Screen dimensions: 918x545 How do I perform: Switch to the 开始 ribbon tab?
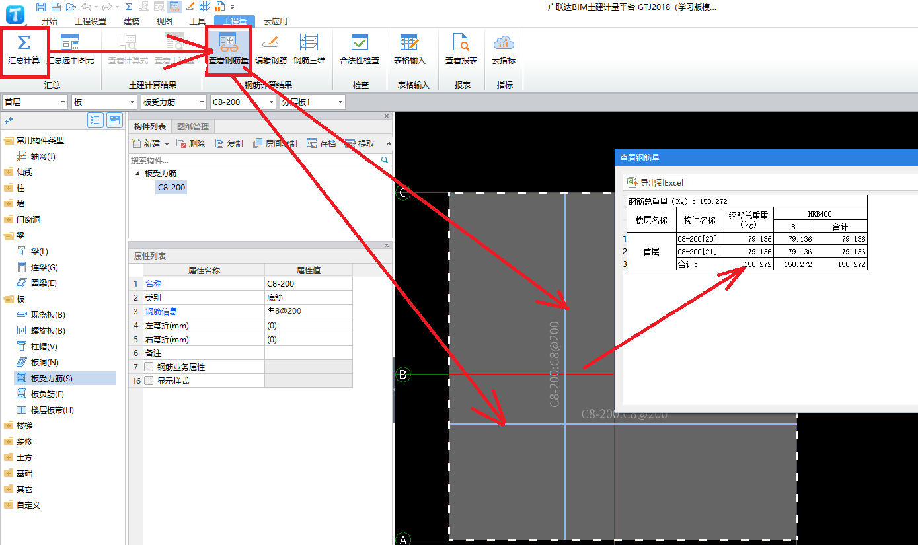50,21
